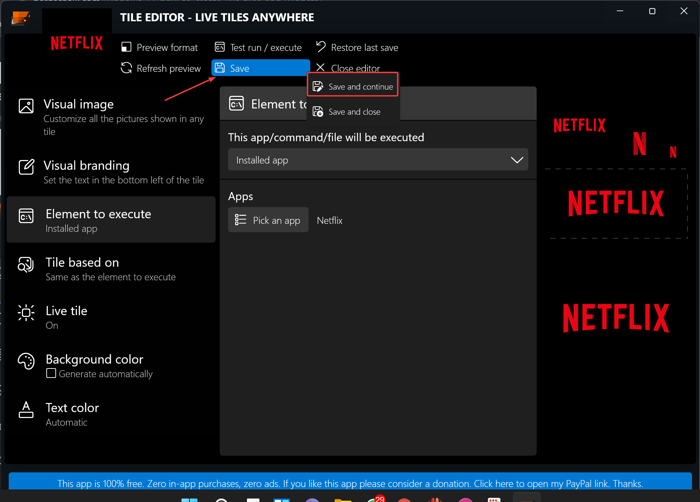Click the Save and close icon
This screenshot has height=502, width=700.
318,112
